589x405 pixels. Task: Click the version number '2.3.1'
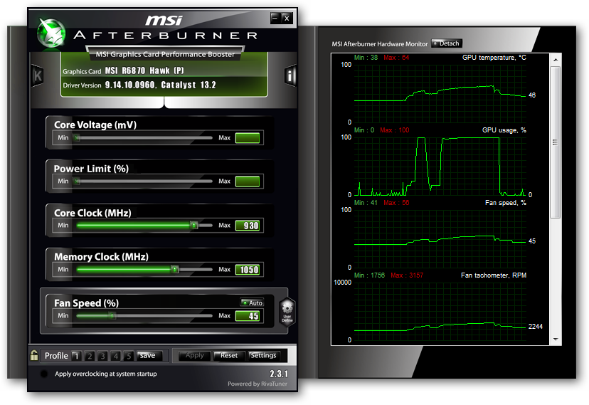click(279, 374)
